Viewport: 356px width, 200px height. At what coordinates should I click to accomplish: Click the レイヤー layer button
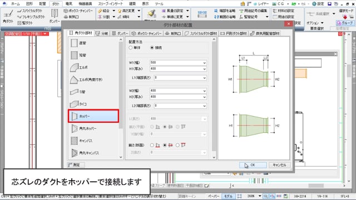point(261,4)
